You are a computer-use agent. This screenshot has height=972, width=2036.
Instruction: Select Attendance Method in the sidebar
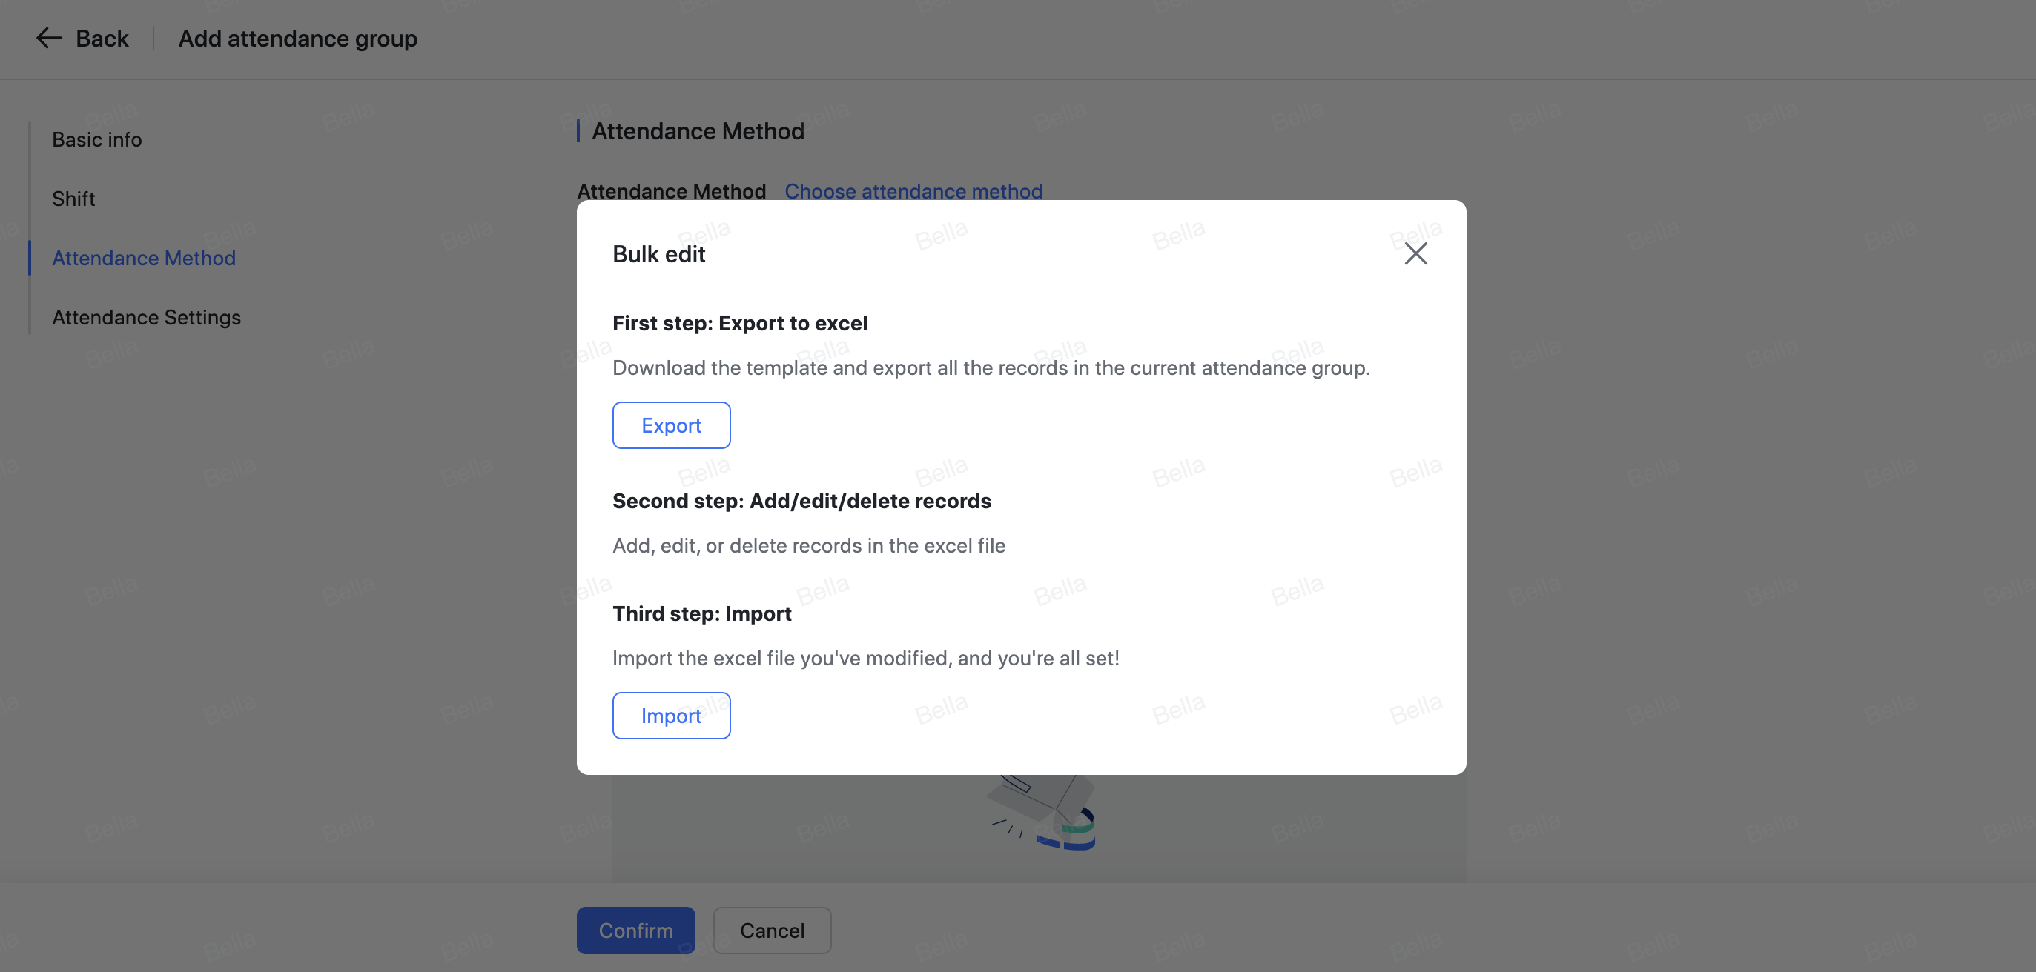[144, 257]
